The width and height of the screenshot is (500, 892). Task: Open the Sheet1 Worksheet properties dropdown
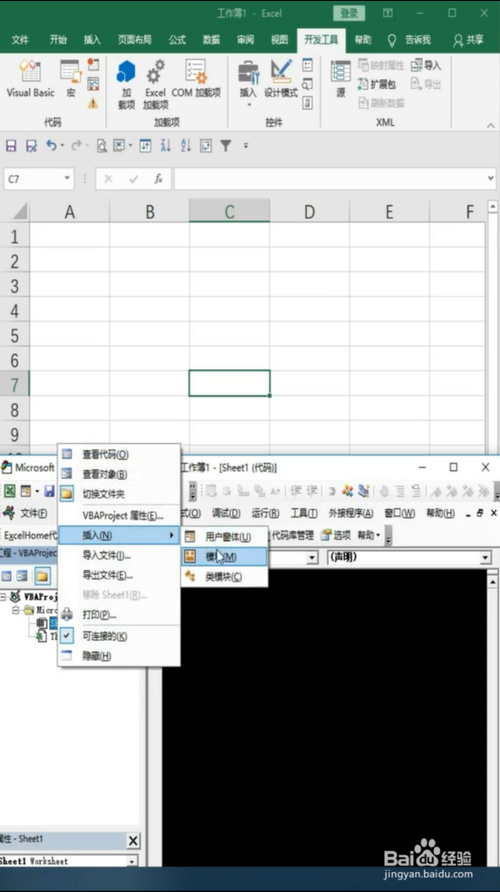132,861
